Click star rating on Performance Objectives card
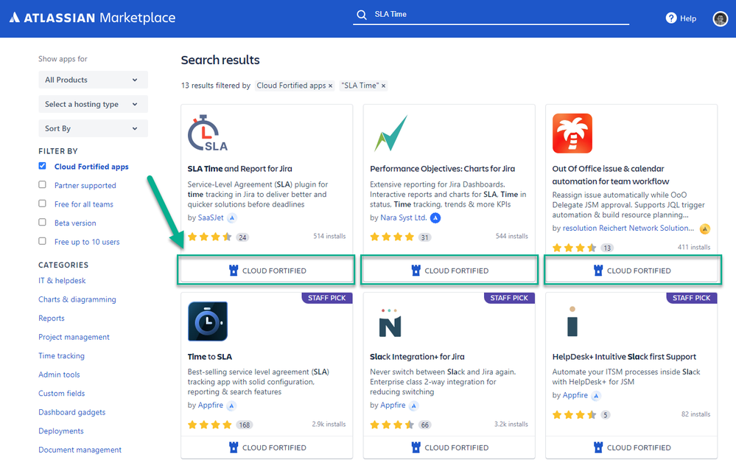 (x=392, y=237)
